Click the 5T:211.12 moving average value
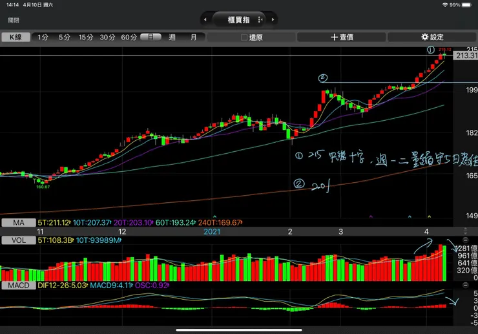The height and width of the screenshot is (334, 478). (54, 223)
